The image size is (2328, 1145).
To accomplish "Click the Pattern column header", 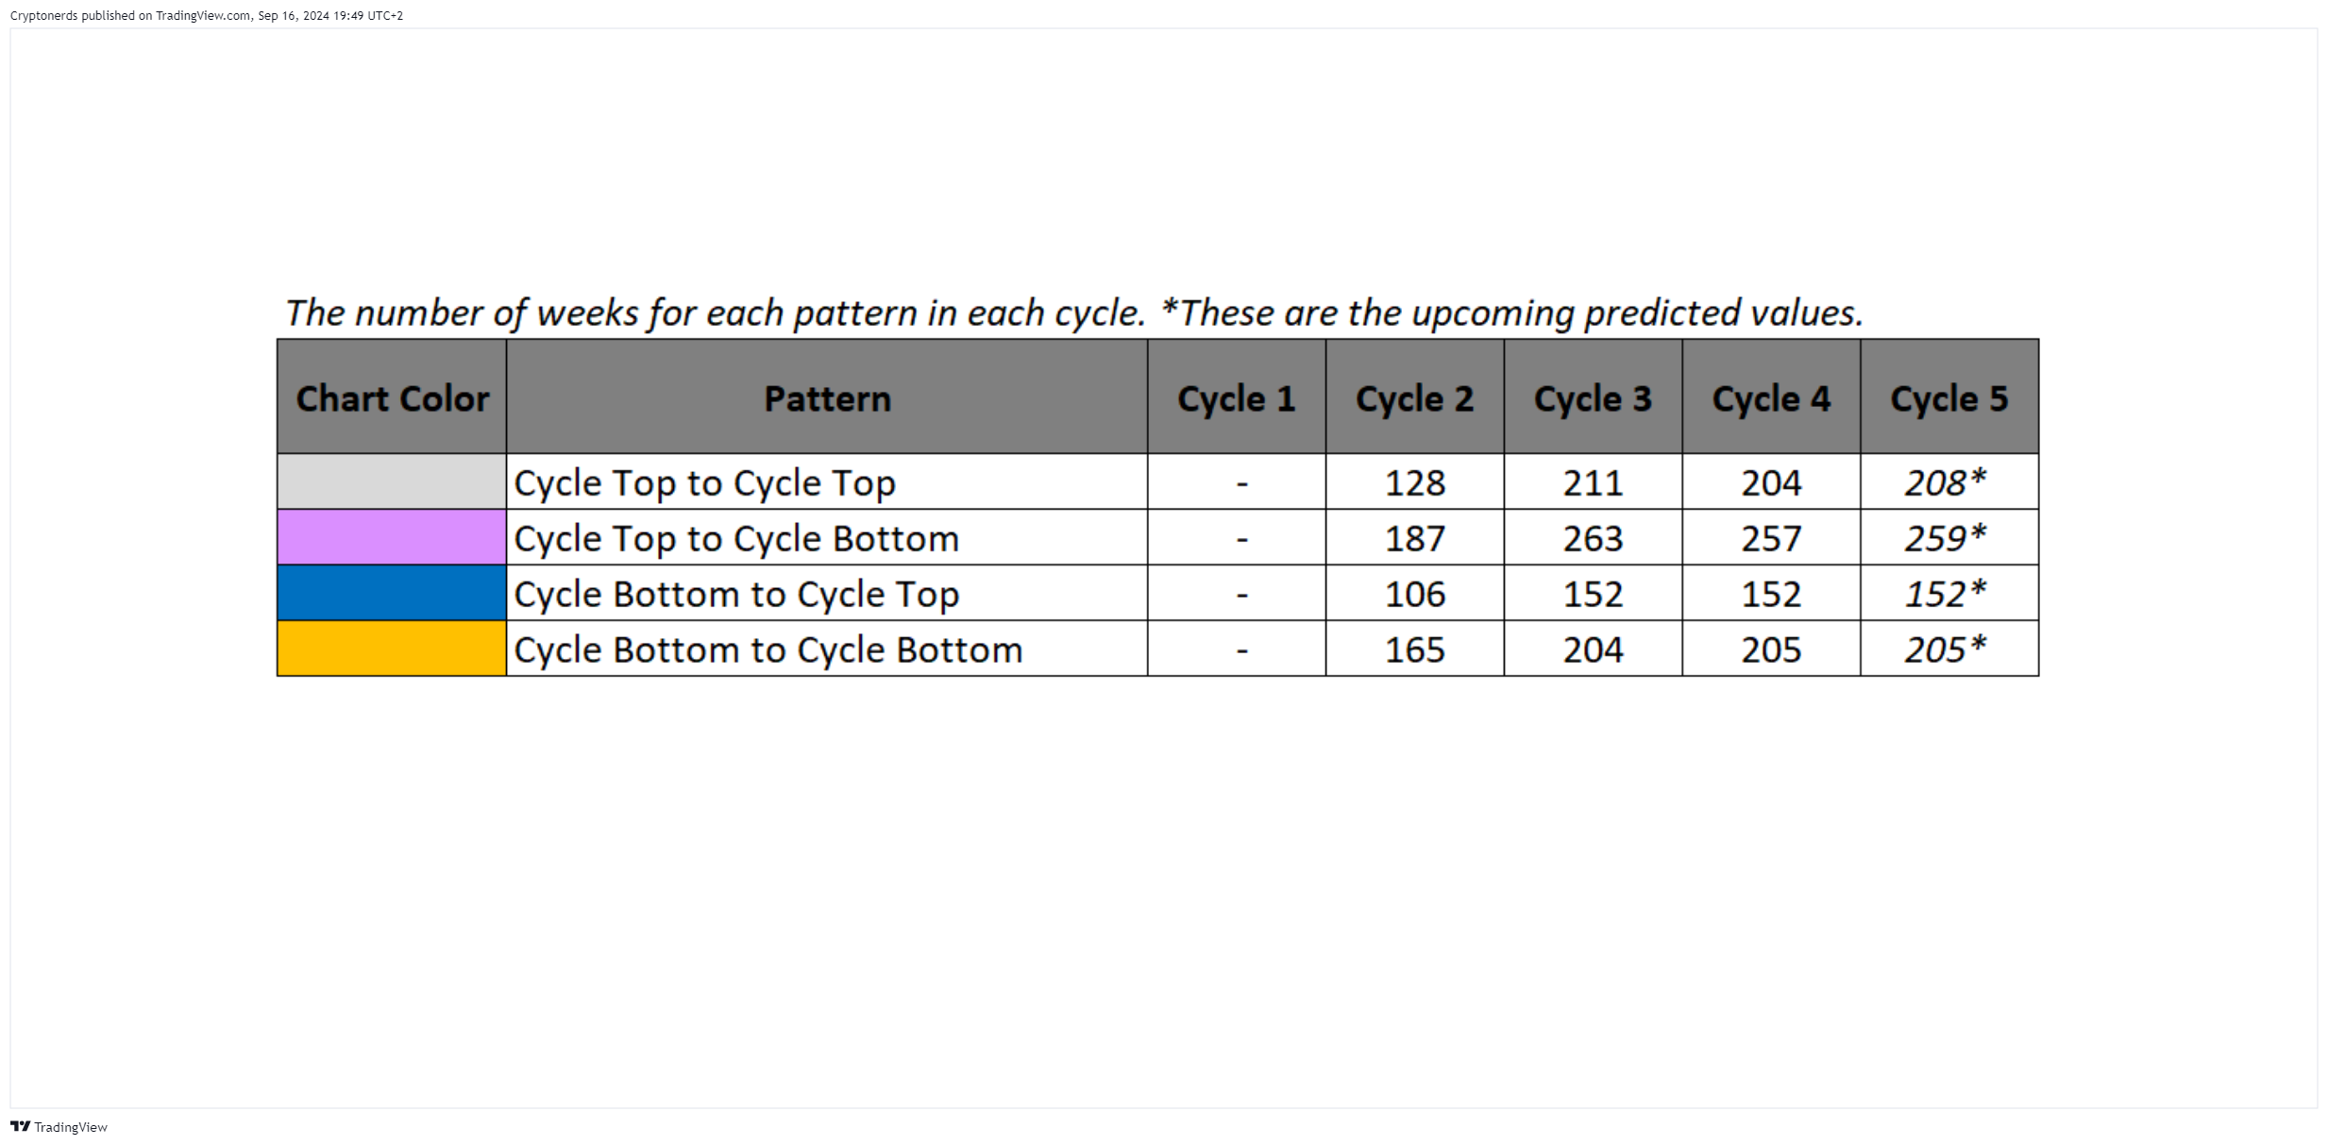I will click(x=827, y=397).
